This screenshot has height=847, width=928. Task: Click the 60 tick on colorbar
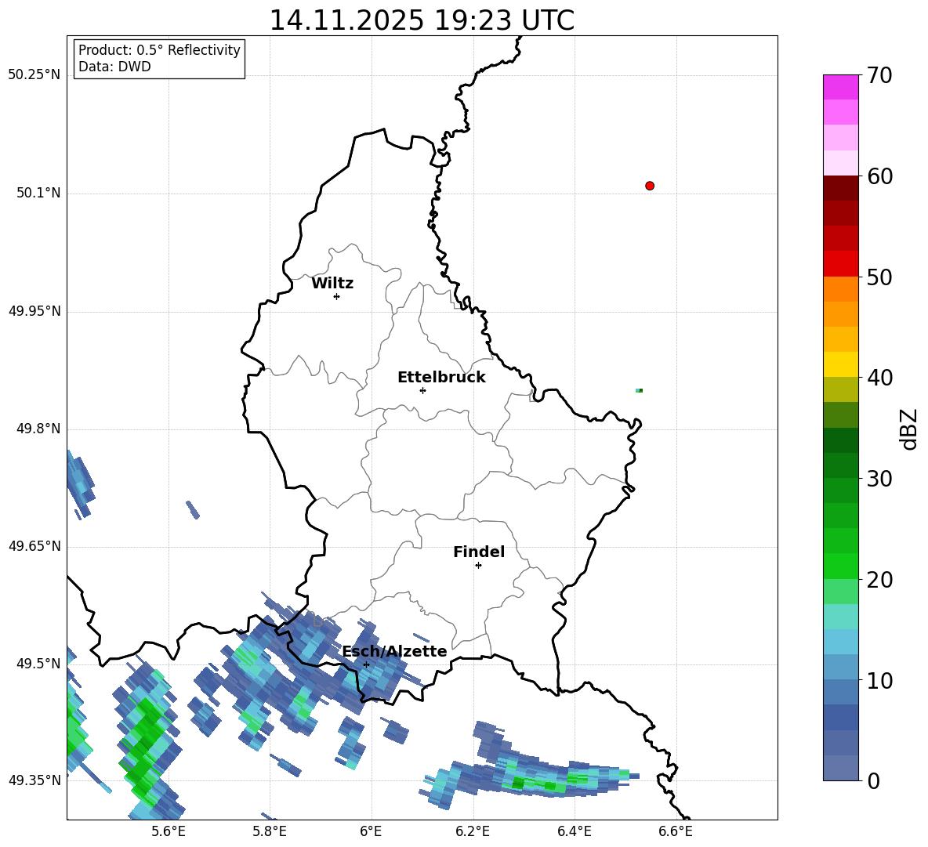[879, 176]
